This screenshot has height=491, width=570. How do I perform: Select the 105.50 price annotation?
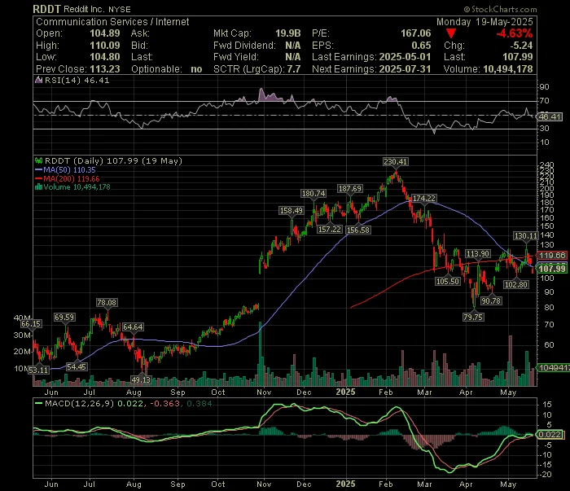pyautogui.click(x=448, y=281)
